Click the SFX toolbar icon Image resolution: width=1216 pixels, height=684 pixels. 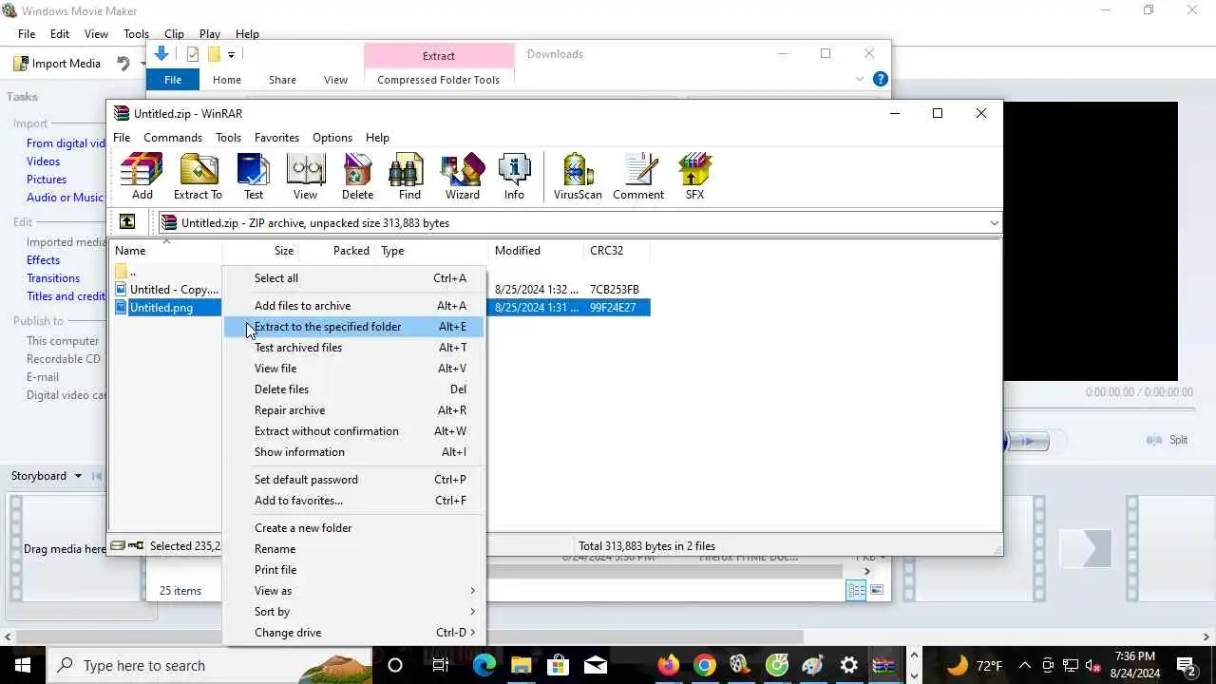(694, 177)
